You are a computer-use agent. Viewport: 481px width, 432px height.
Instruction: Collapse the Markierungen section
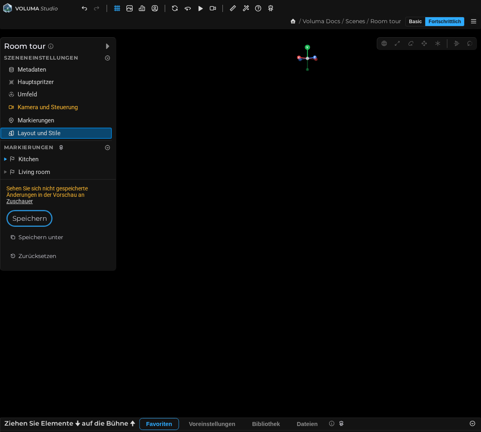(x=107, y=148)
